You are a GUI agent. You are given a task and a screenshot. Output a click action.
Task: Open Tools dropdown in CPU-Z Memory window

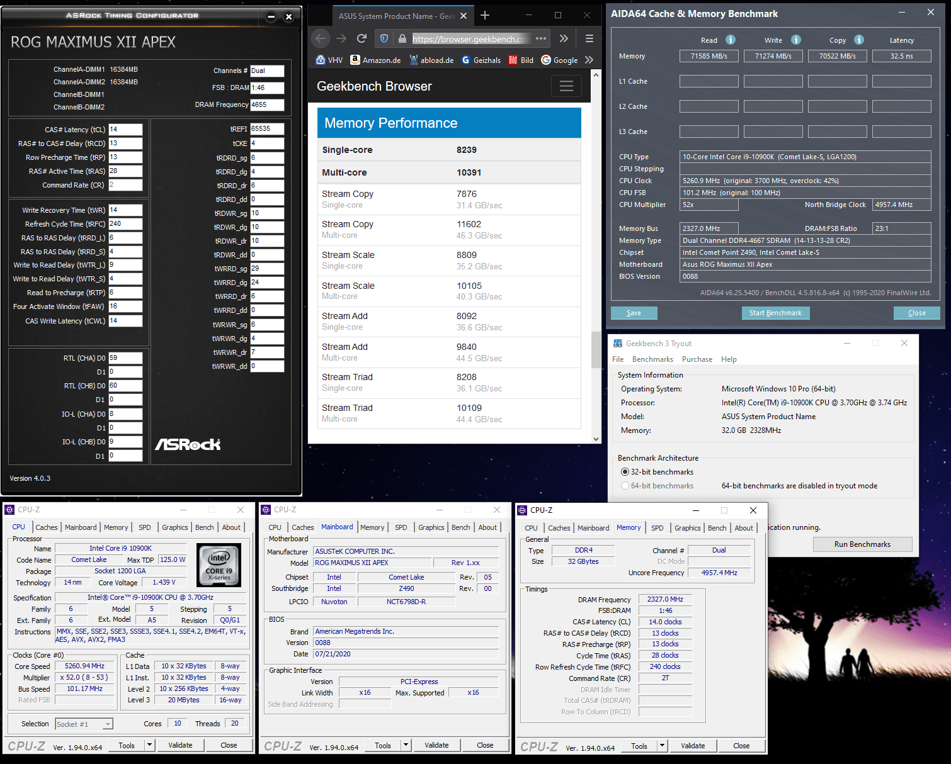coord(663,746)
